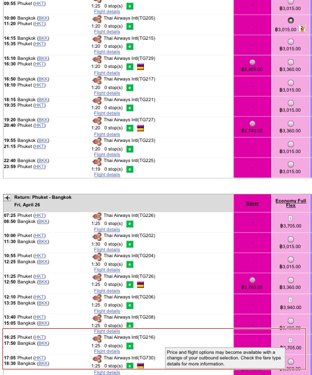Select Economy Full Flex fare for TG225

pos(291,164)
